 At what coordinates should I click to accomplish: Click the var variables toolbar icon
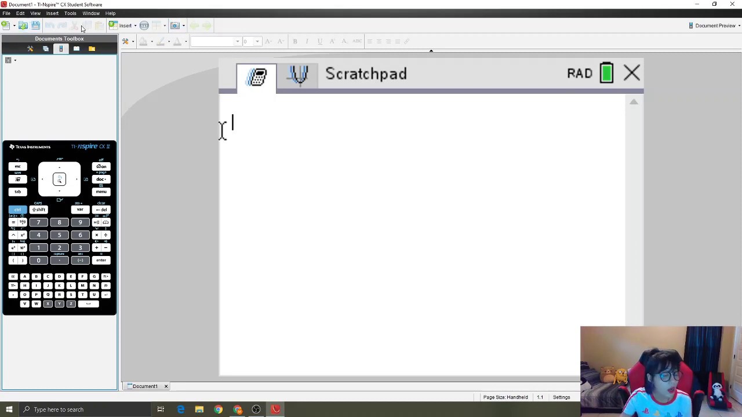144,25
